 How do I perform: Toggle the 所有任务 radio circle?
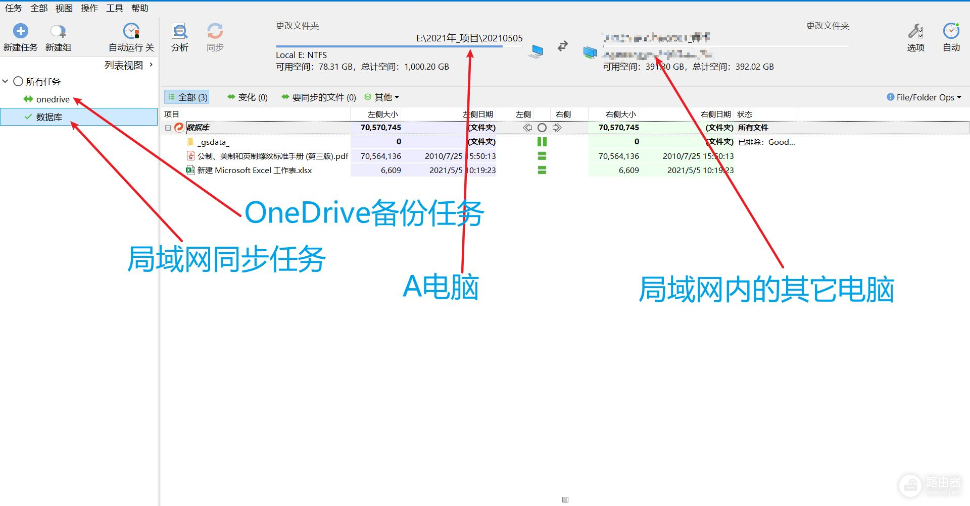[18, 81]
